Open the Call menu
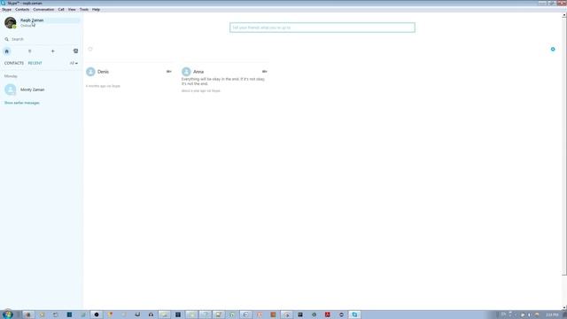Viewport: 567px width, 319px height. pyautogui.click(x=61, y=10)
